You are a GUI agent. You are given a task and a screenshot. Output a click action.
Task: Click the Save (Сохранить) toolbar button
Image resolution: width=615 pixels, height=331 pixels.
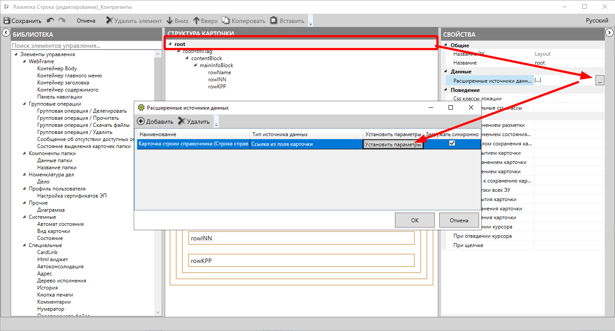click(23, 21)
